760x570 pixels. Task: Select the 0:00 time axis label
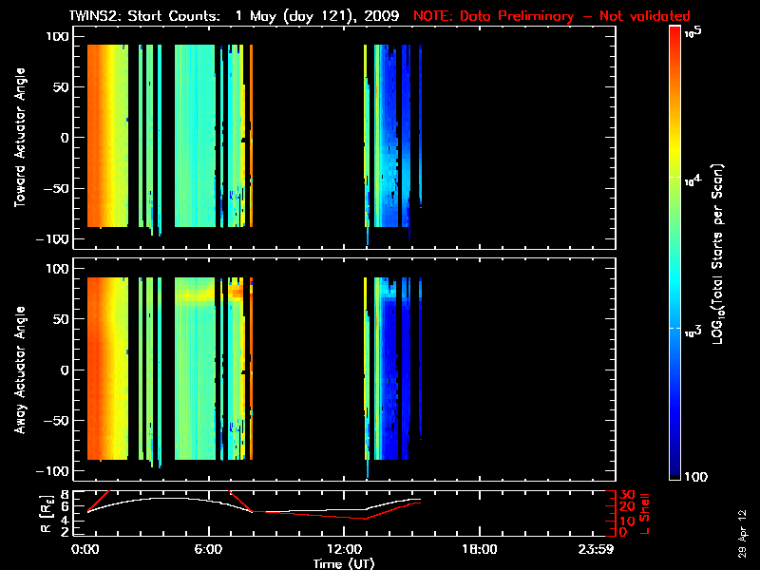coord(86,550)
